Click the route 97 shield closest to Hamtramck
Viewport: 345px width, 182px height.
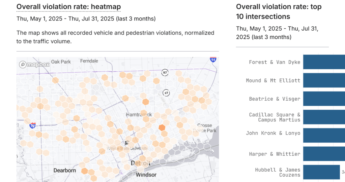[166, 93]
